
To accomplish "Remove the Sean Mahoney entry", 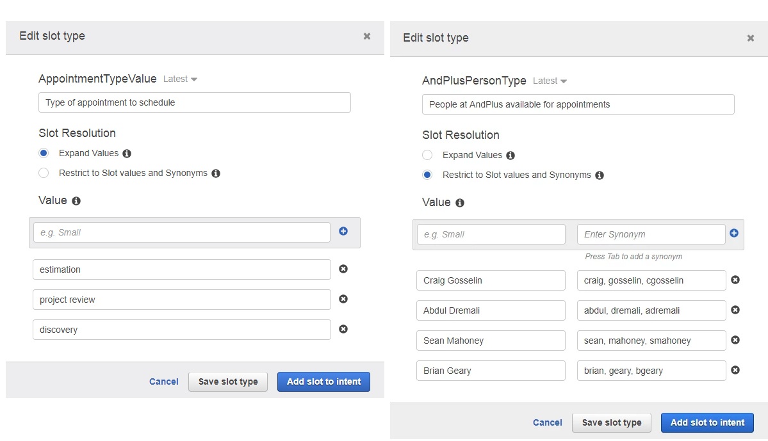I will point(735,340).
